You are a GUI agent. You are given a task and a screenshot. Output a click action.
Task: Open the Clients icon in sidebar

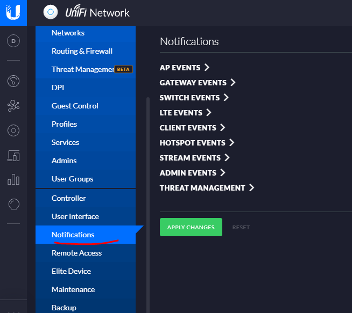13,156
